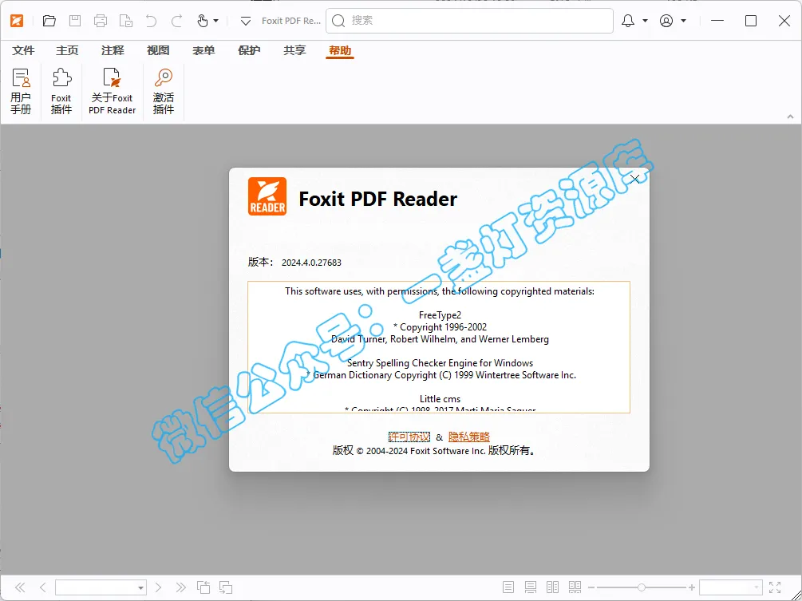Expand the user account dropdown arrow
Screen dimensions: 802x601
(x=683, y=21)
